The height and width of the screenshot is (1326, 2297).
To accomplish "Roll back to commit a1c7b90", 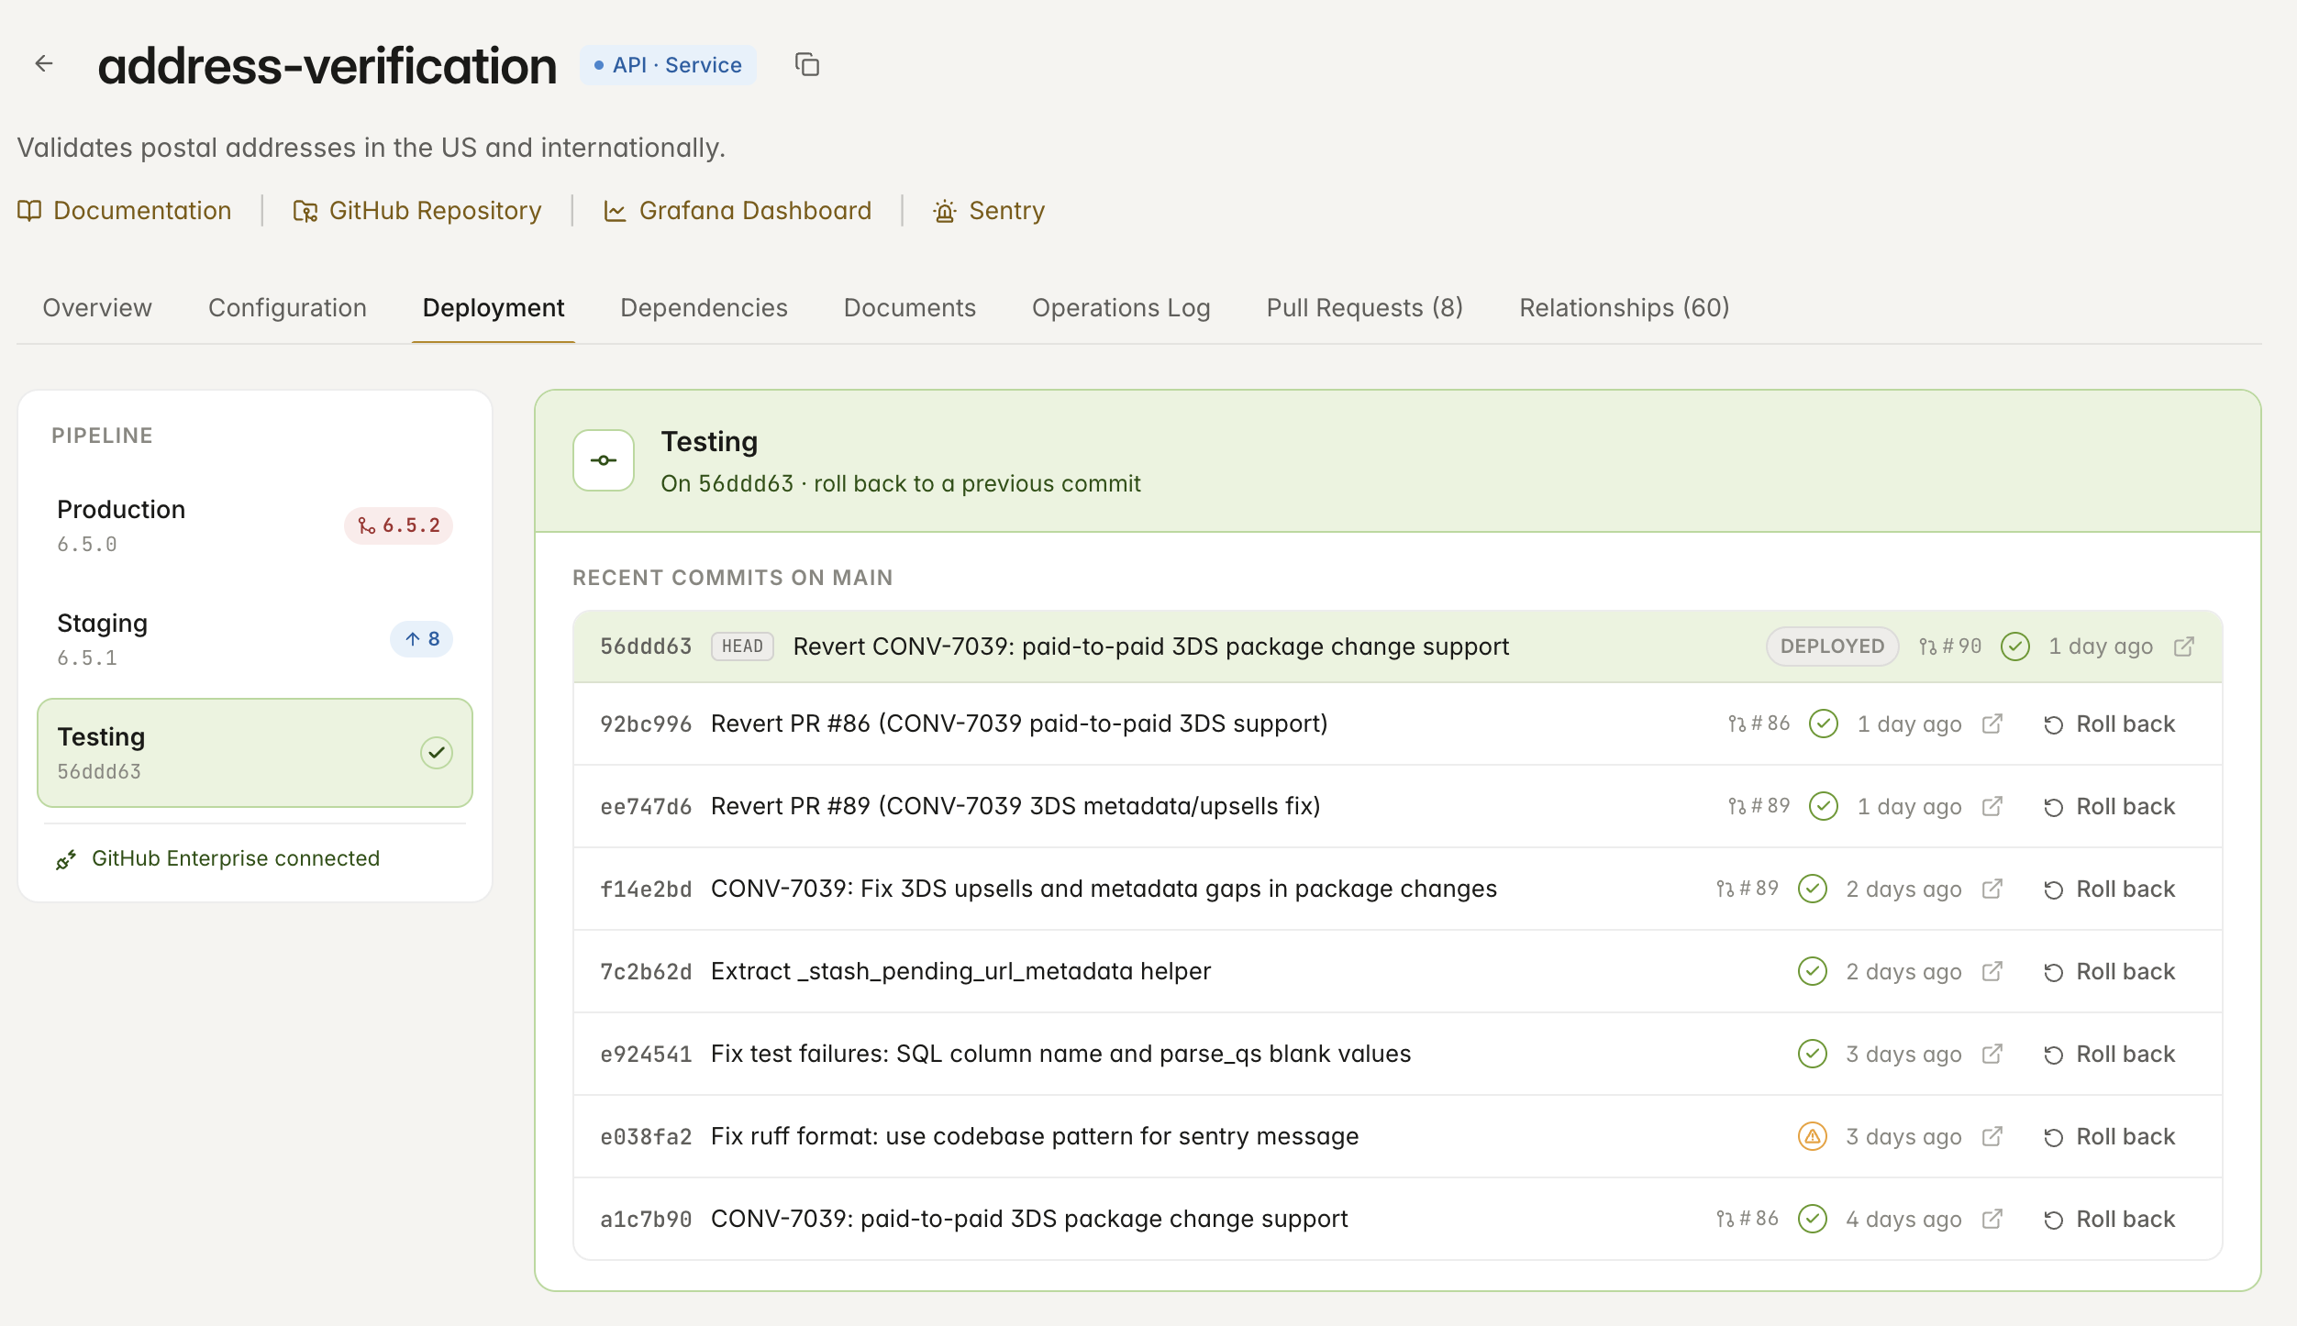I will tap(2109, 1220).
